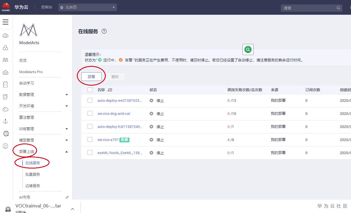Open AI市场 in the sidebar
Image resolution: width=351 pixels, height=213 pixels.
tap(24, 197)
